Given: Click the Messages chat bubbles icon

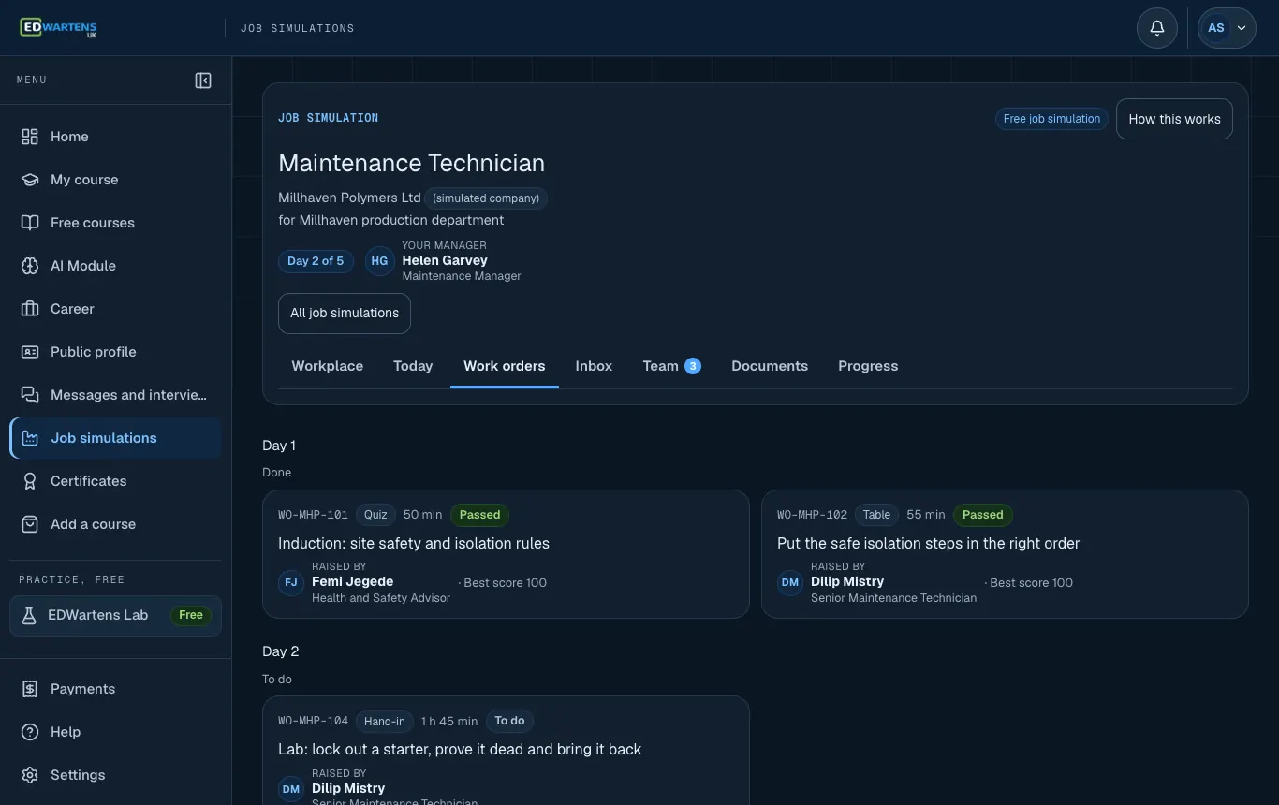Looking at the screenshot, I should point(30,395).
